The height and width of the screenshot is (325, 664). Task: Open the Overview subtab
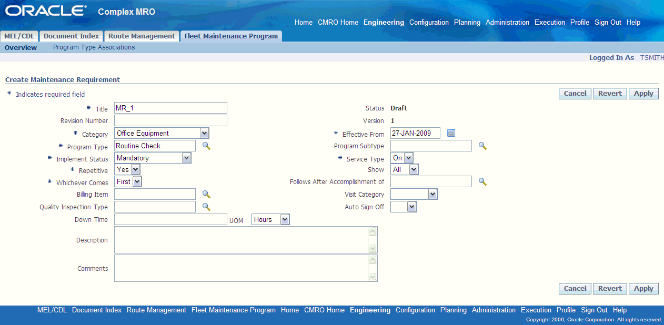(x=21, y=47)
